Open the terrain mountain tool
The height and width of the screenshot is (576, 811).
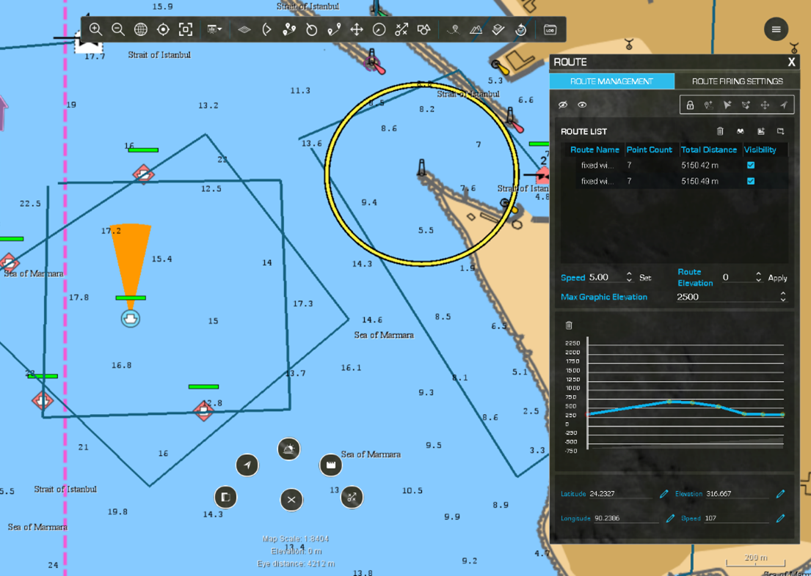[x=476, y=29]
